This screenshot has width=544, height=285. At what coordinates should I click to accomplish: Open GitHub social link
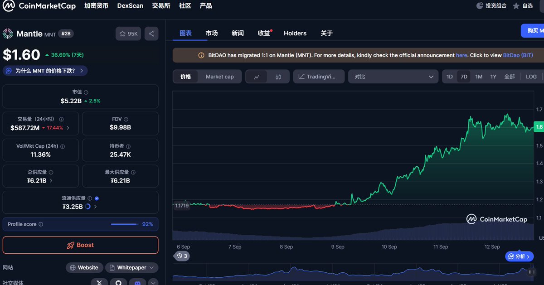pyautogui.click(x=118, y=282)
